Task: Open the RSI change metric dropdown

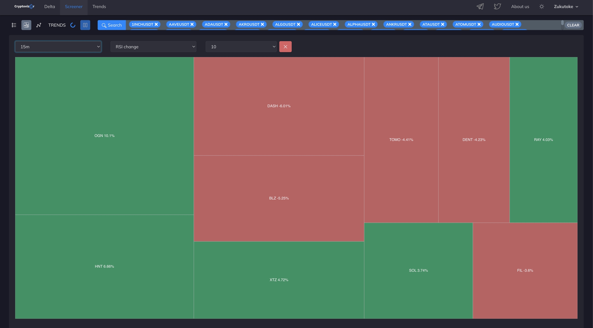Action: click(x=153, y=47)
